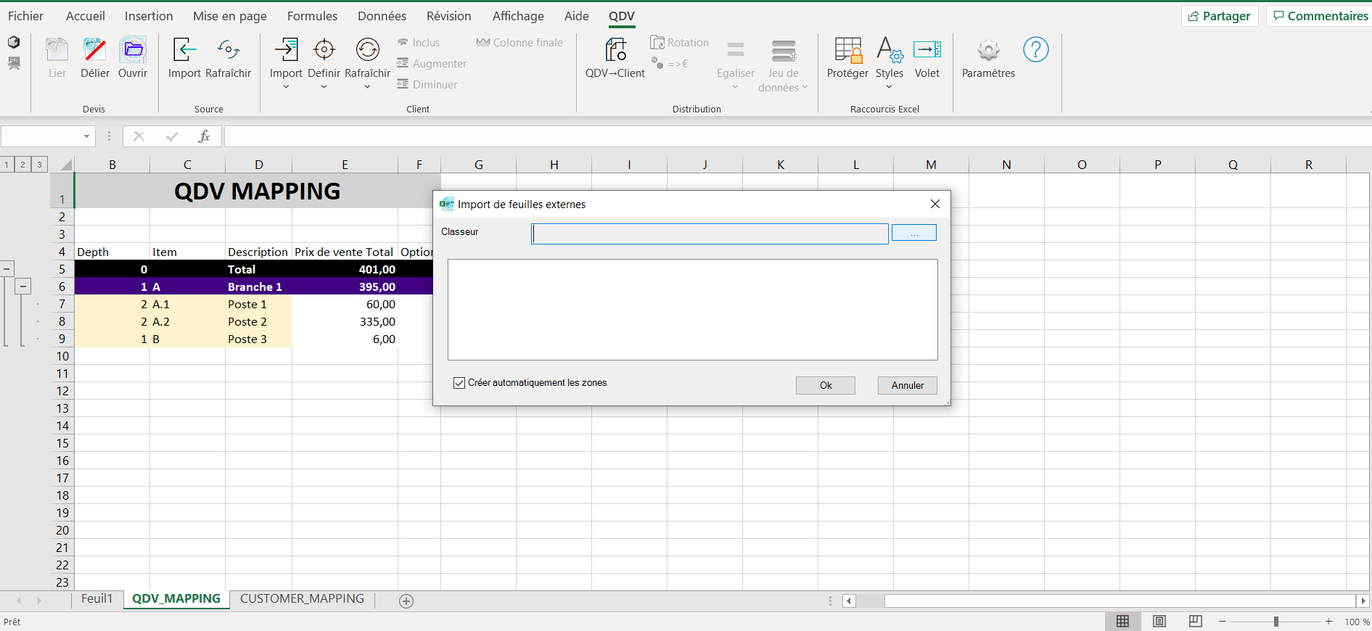Click the browse (...) button for Classeur
The image size is (1372, 631).
click(x=914, y=232)
